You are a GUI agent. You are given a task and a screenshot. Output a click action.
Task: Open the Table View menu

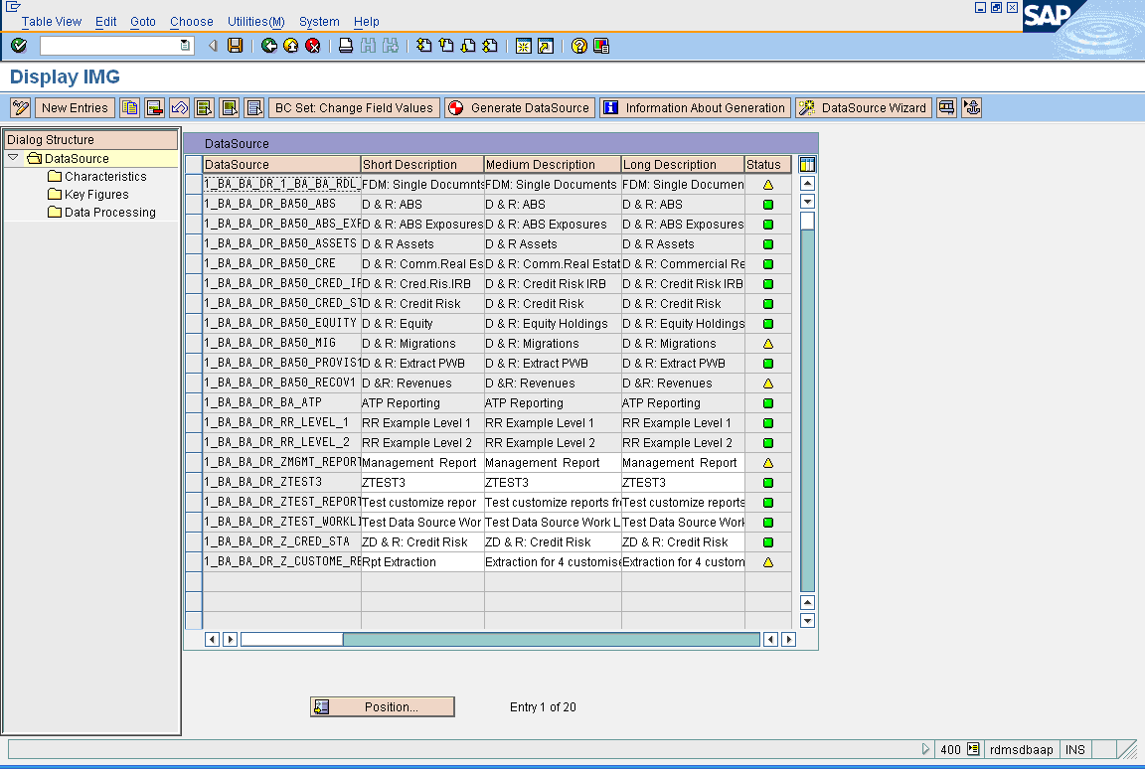[x=51, y=22]
